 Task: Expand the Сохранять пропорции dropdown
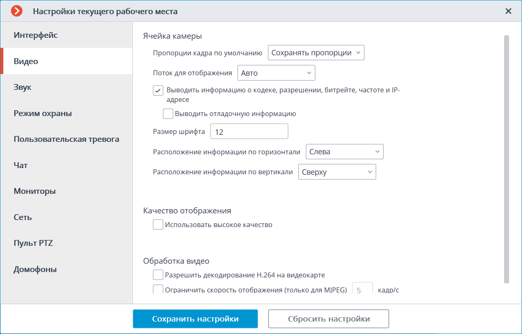(x=316, y=53)
